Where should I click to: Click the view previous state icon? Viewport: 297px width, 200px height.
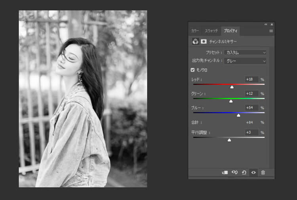[x=234, y=172]
